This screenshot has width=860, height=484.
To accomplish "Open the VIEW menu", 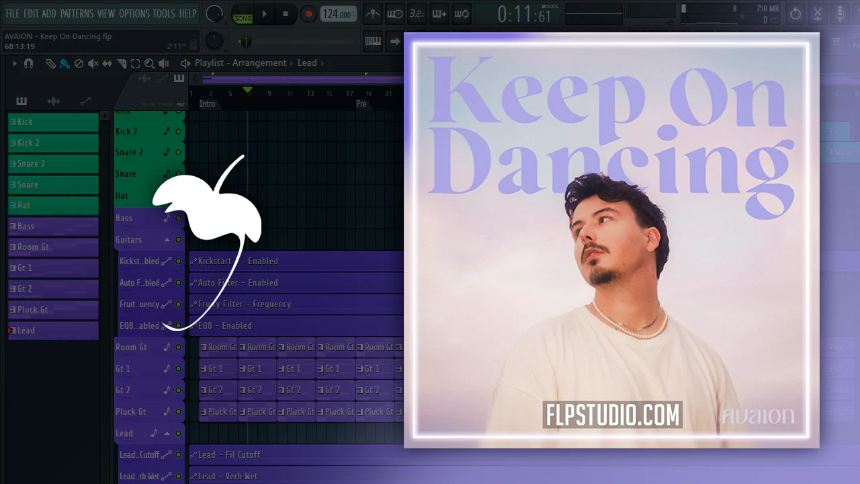I will 106,13.
